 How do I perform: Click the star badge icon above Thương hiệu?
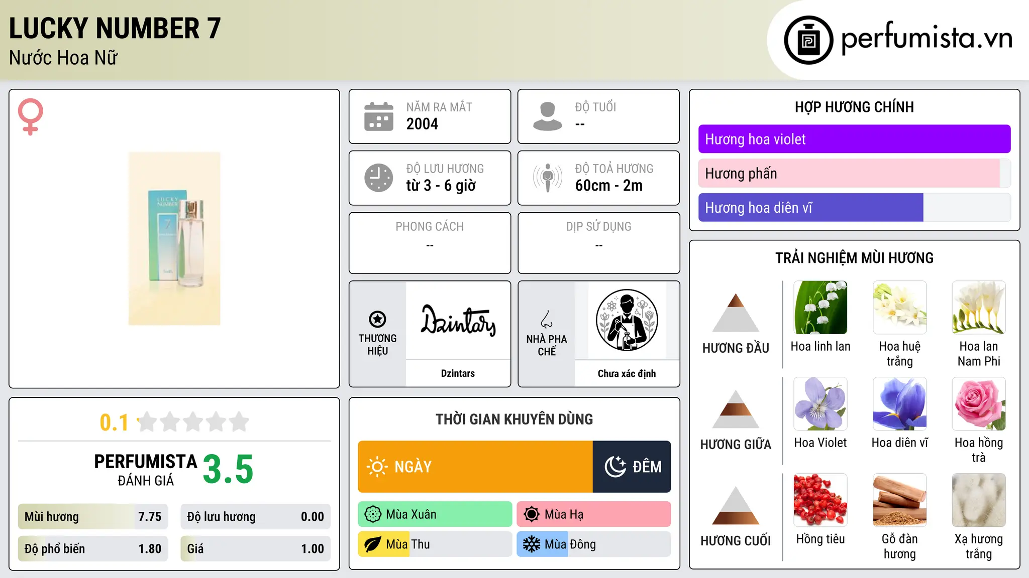coord(377,319)
